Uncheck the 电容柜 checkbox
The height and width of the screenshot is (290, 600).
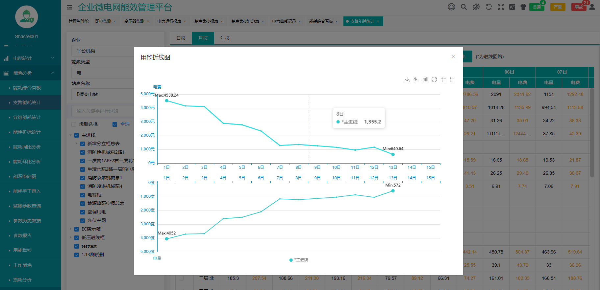[83, 195]
